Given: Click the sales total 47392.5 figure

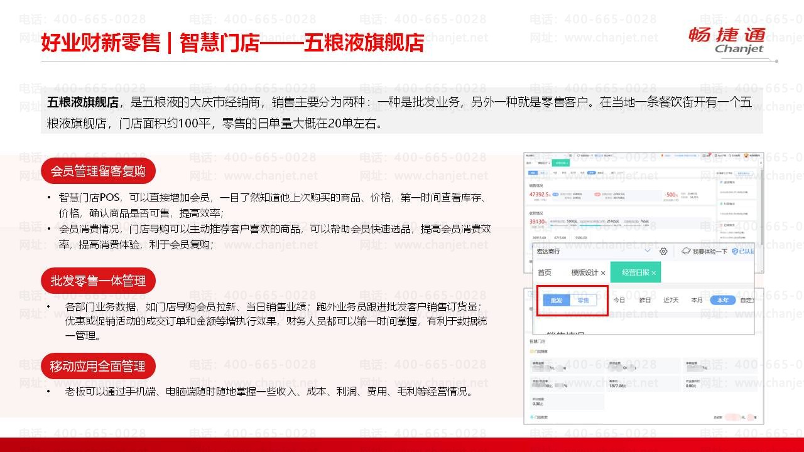Looking at the screenshot, I should pos(540,195).
